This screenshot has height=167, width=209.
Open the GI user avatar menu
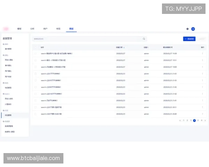(193, 29)
